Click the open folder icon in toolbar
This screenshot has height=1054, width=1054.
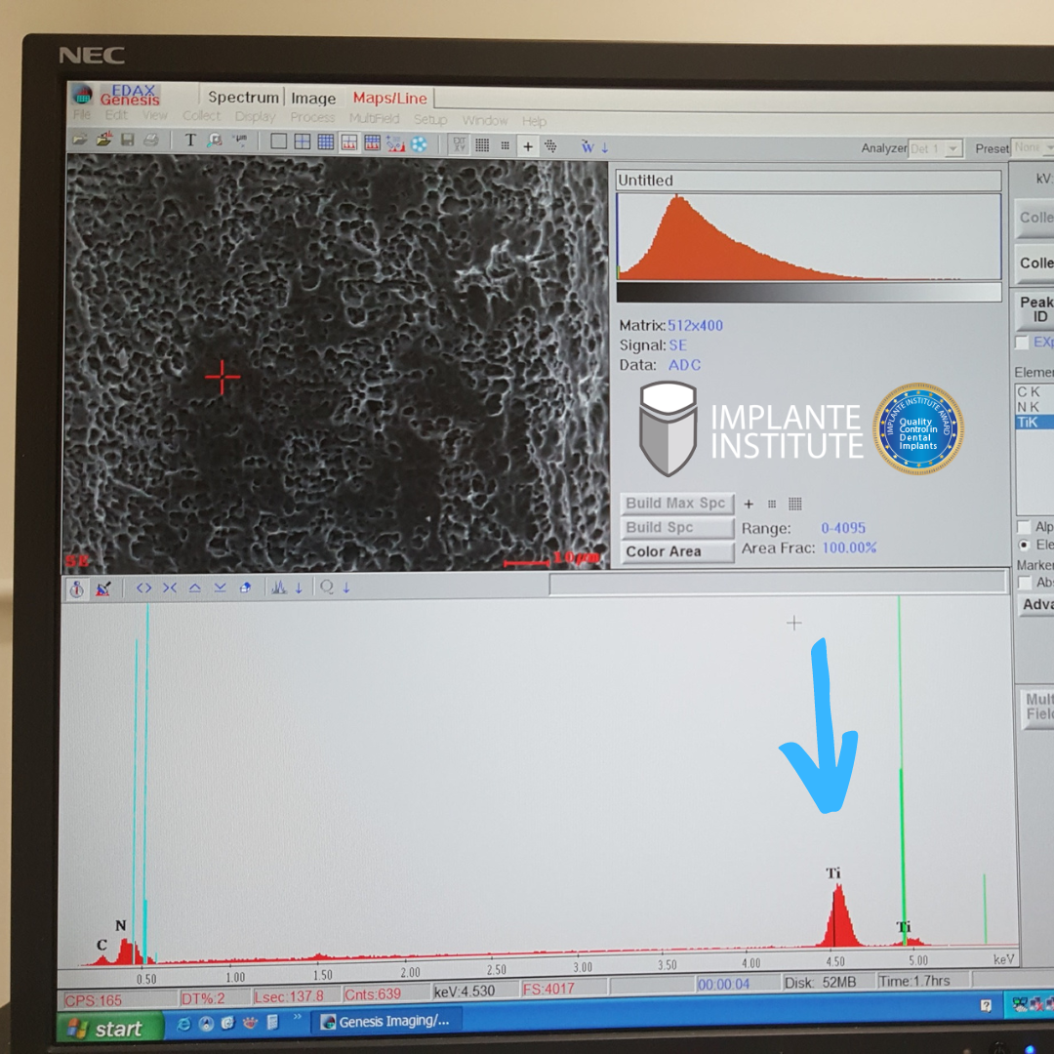pos(81,142)
